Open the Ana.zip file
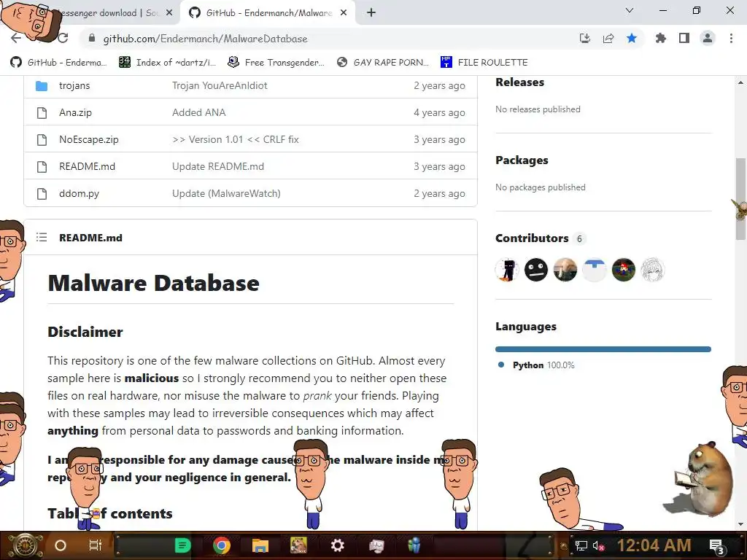This screenshot has height=560, width=747. point(75,112)
